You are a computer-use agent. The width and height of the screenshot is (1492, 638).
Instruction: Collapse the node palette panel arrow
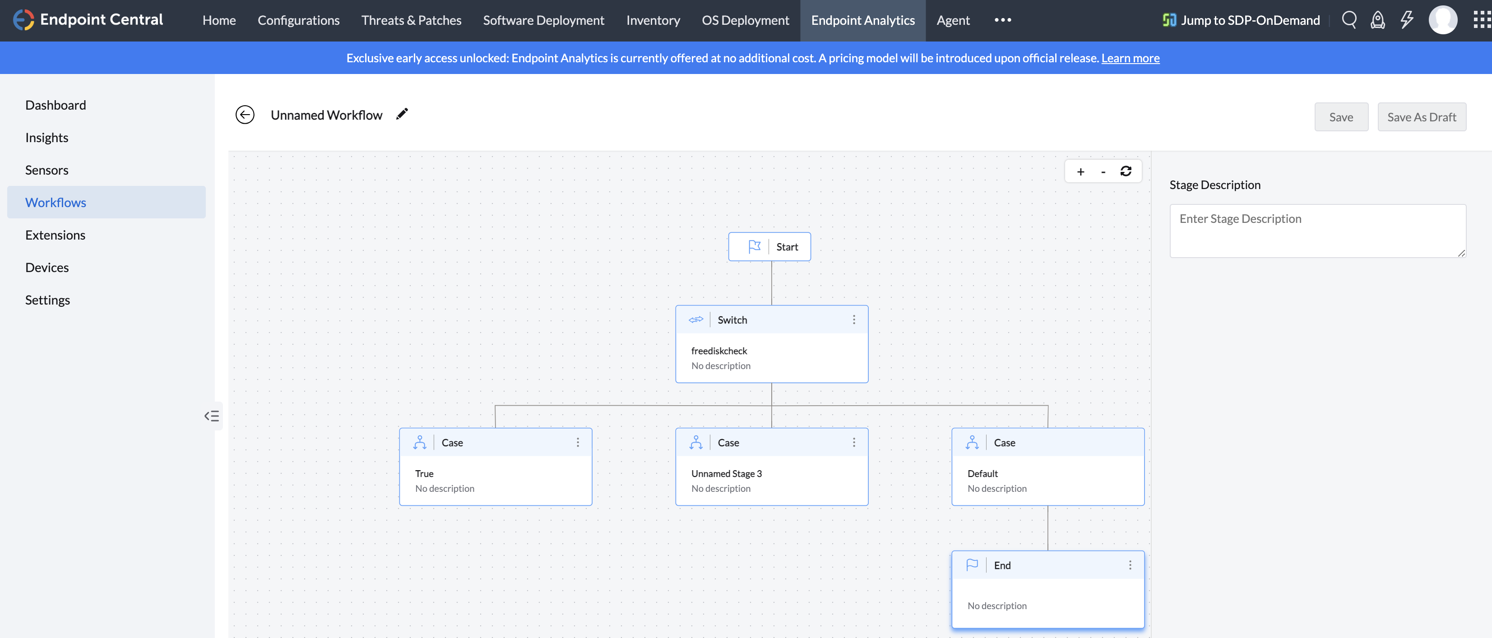click(x=212, y=416)
